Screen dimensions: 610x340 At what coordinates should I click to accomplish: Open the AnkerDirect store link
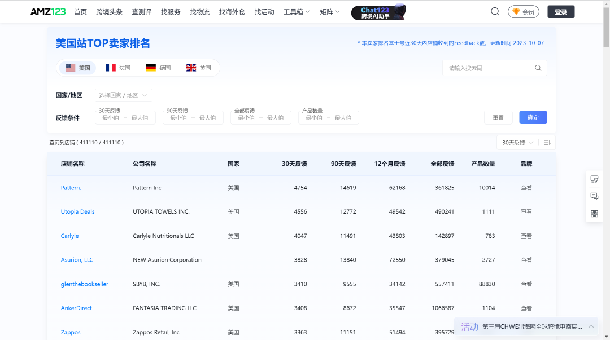click(x=76, y=308)
